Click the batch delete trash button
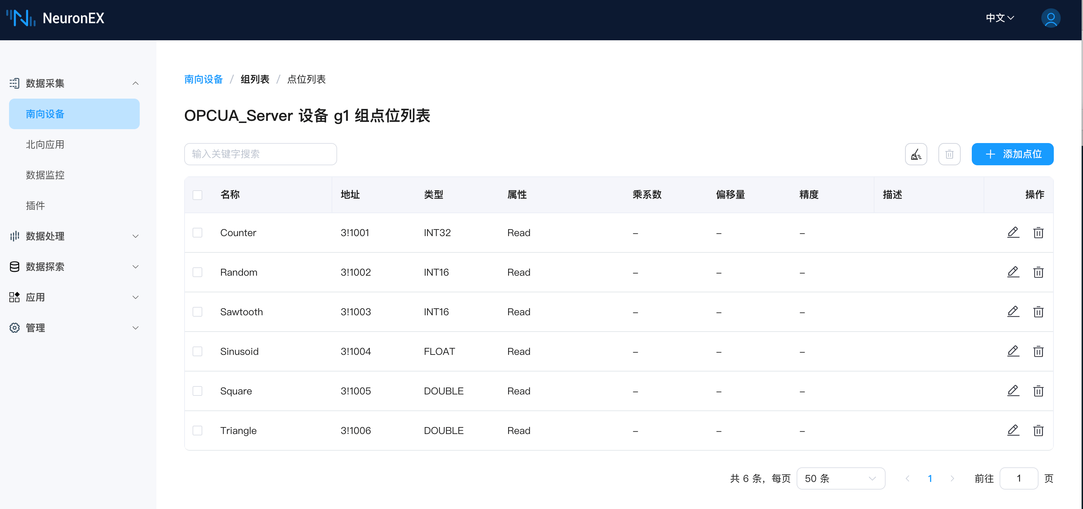Screen dimensions: 1083x509 pos(949,154)
